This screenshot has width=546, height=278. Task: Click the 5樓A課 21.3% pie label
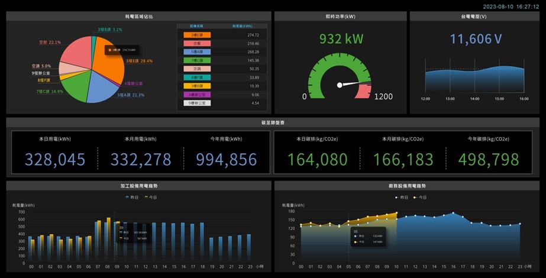point(131,95)
